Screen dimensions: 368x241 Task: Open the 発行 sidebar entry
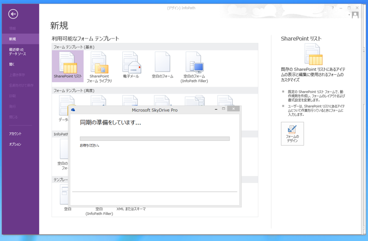pos(12,106)
